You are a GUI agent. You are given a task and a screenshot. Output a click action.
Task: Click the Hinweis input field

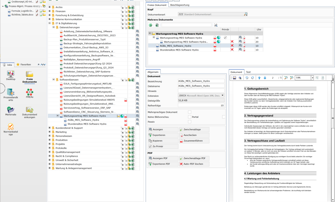[201, 91]
